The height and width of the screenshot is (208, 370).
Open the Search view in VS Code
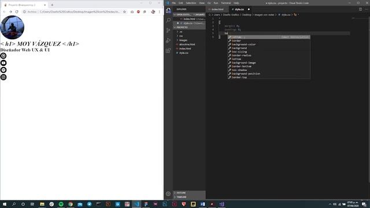click(168, 20)
